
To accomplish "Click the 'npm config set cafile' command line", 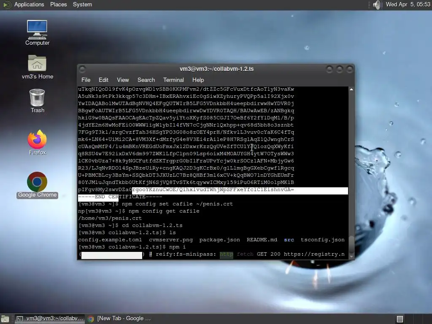I will coord(156,204).
